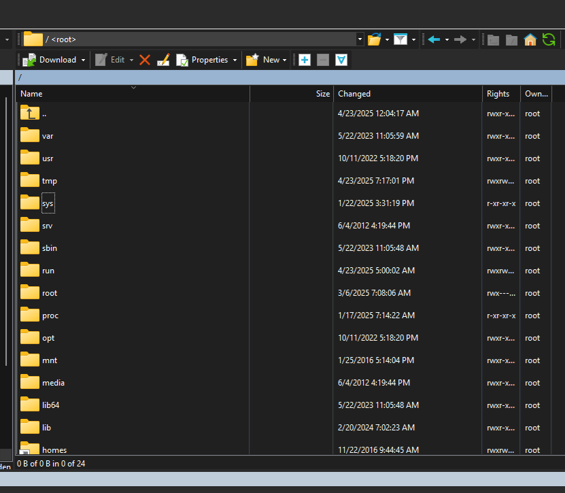Click the Rename pencil icon
This screenshot has width=565, height=493.
point(163,60)
